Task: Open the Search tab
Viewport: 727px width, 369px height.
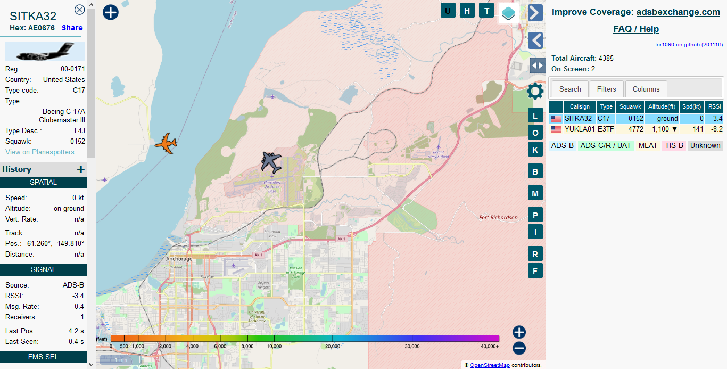Action: [x=570, y=89]
